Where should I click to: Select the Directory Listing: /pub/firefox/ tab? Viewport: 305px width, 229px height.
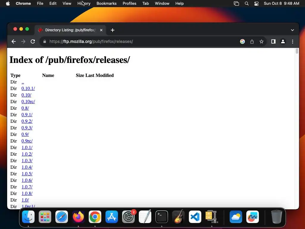70,30
